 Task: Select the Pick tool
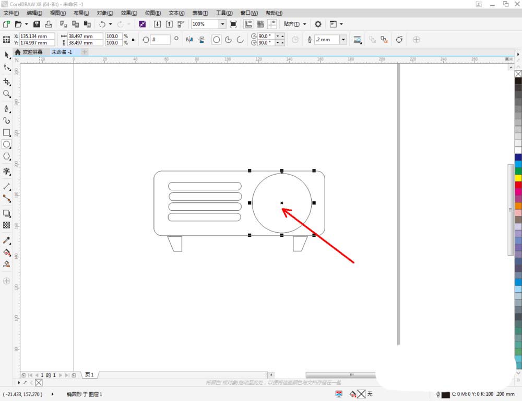[7, 55]
